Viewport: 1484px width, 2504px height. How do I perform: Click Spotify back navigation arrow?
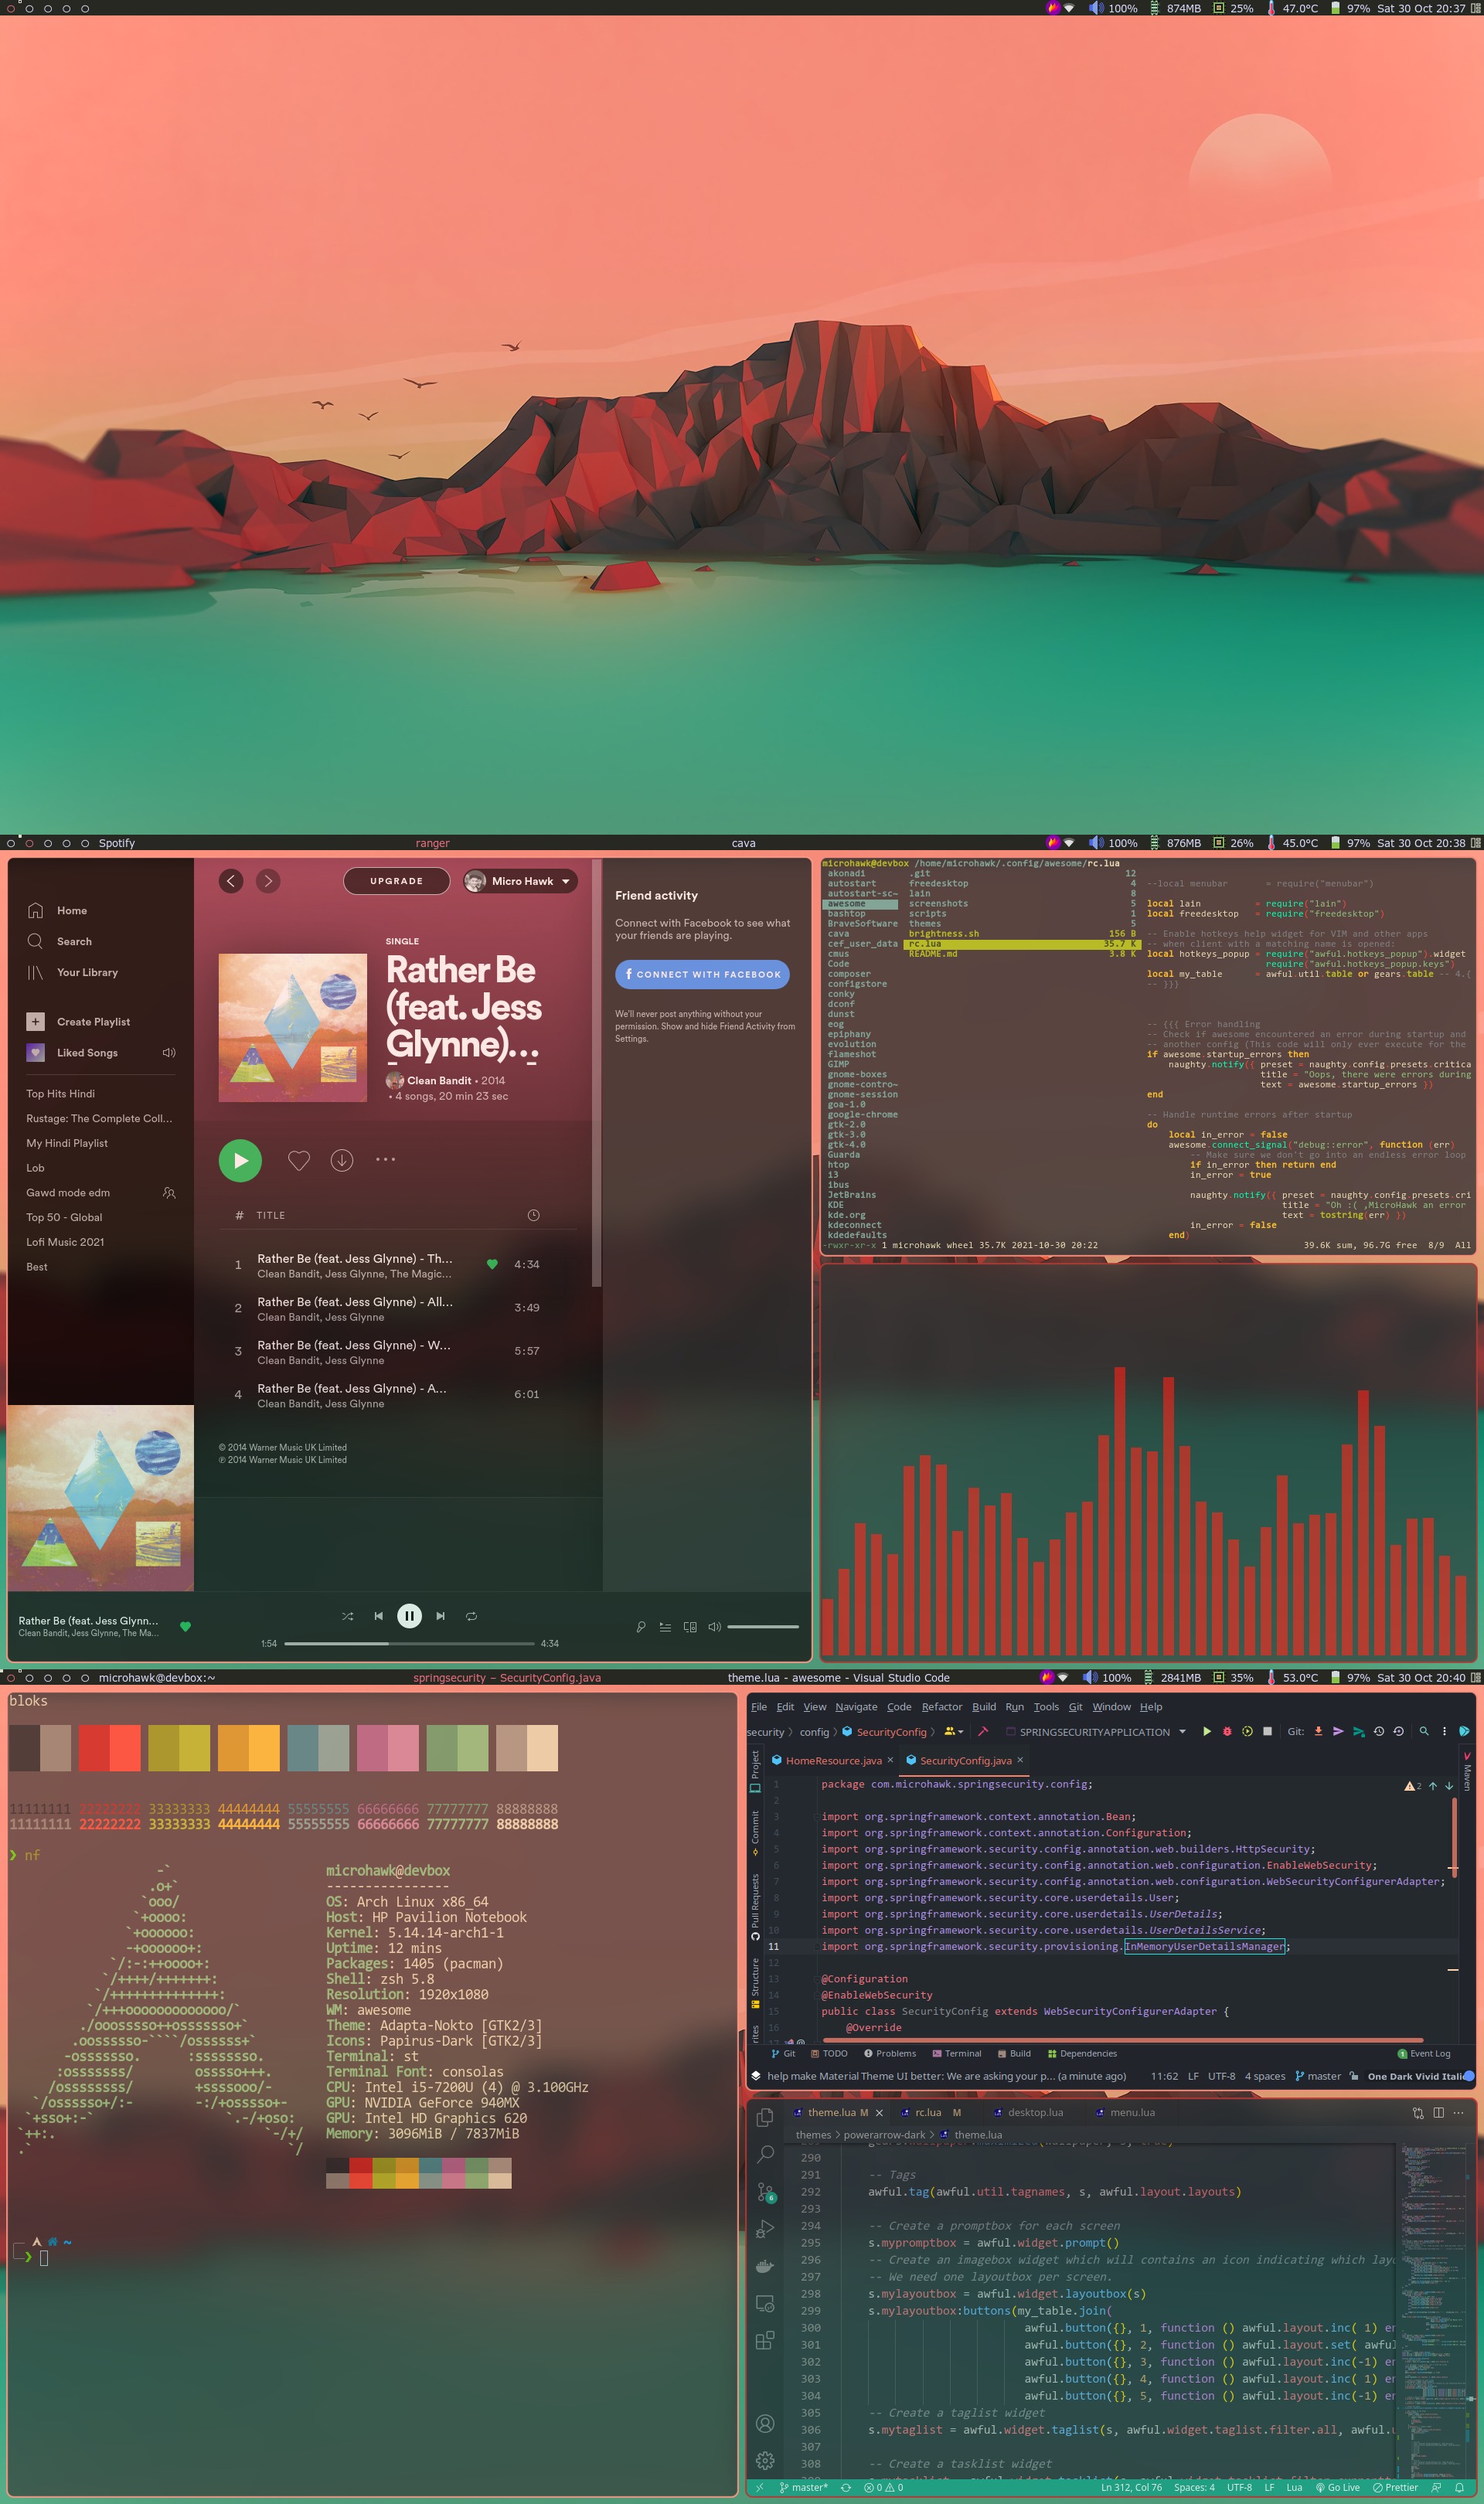tap(231, 880)
